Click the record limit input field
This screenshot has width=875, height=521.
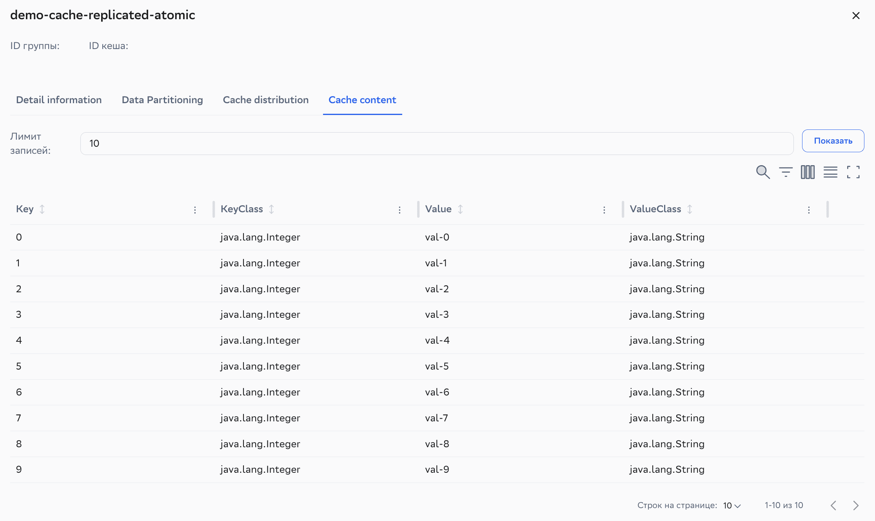[x=437, y=144]
